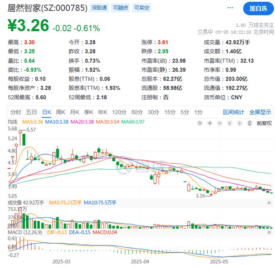The width and height of the screenshot is (275, 267).
Task: Click the volume MA10:75.5万手 label
Action: click(x=100, y=203)
